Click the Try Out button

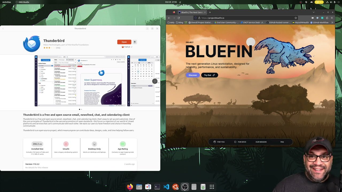pos(209,75)
